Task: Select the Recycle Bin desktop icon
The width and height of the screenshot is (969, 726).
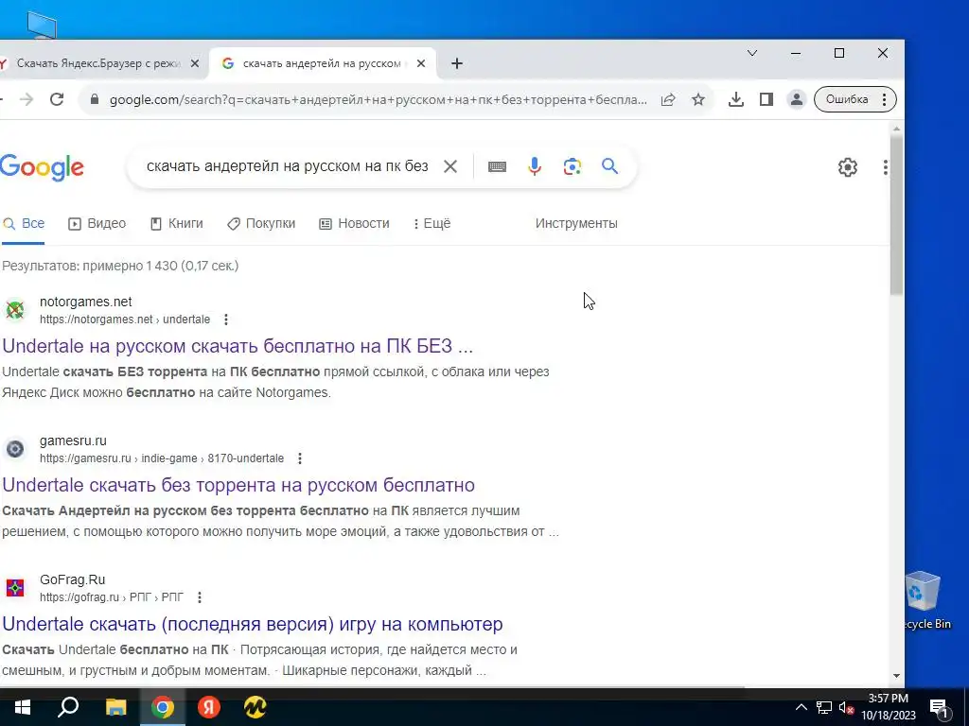Action: [x=925, y=600]
